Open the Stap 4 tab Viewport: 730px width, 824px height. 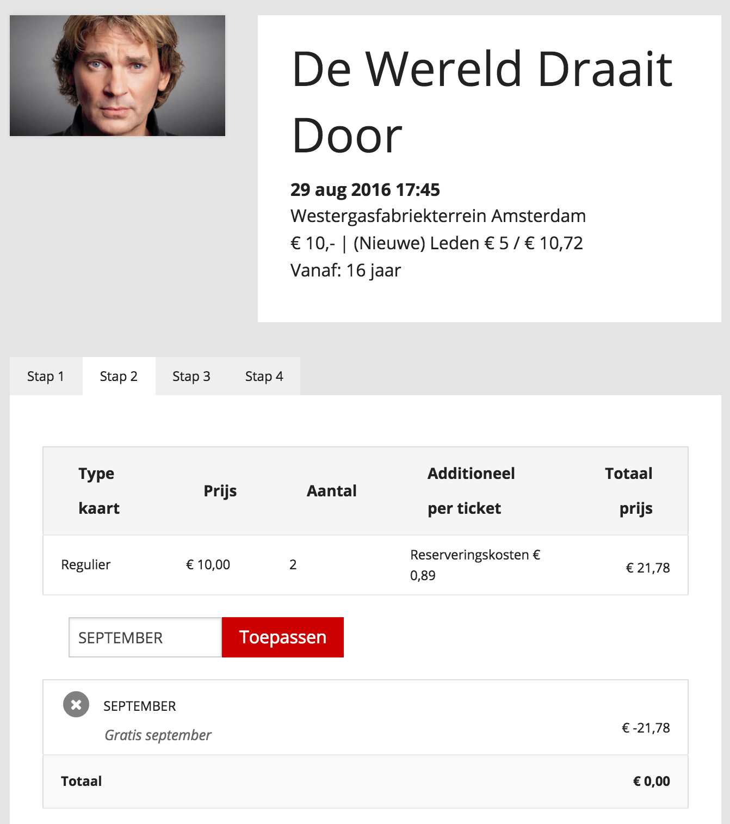(264, 376)
